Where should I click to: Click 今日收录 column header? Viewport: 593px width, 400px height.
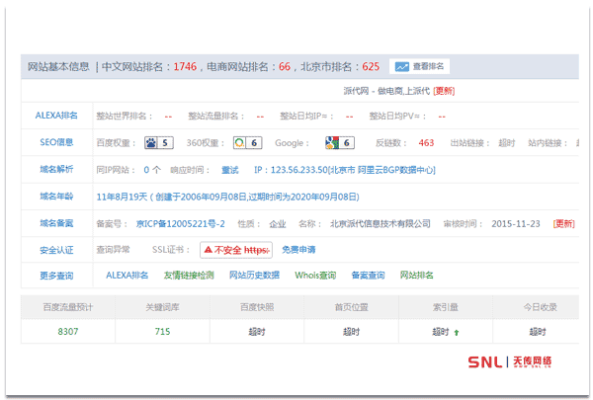pyautogui.click(x=540, y=307)
